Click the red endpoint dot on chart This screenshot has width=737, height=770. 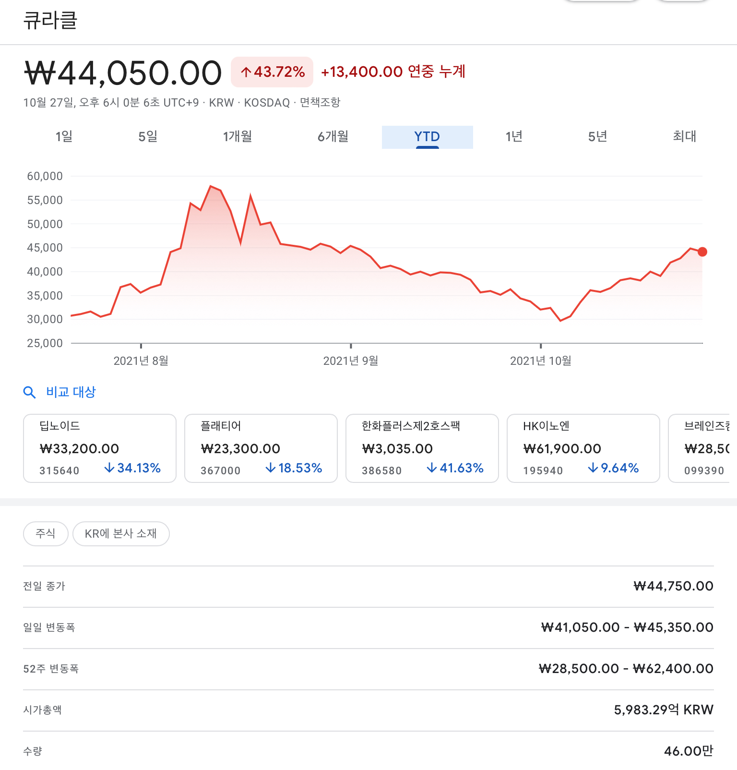[x=702, y=252]
